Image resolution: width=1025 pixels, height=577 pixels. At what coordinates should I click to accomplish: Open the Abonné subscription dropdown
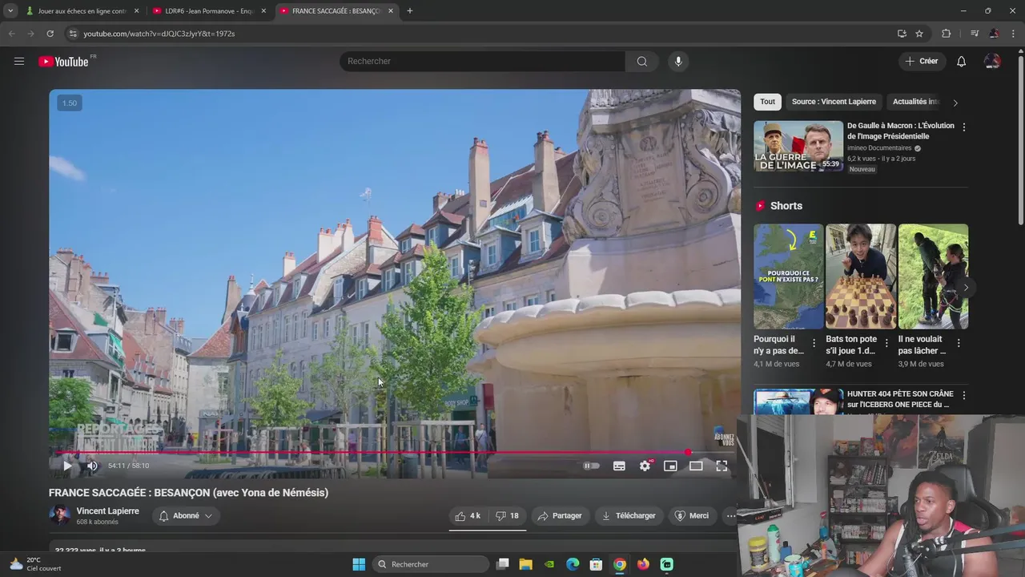pyautogui.click(x=185, y=515)
